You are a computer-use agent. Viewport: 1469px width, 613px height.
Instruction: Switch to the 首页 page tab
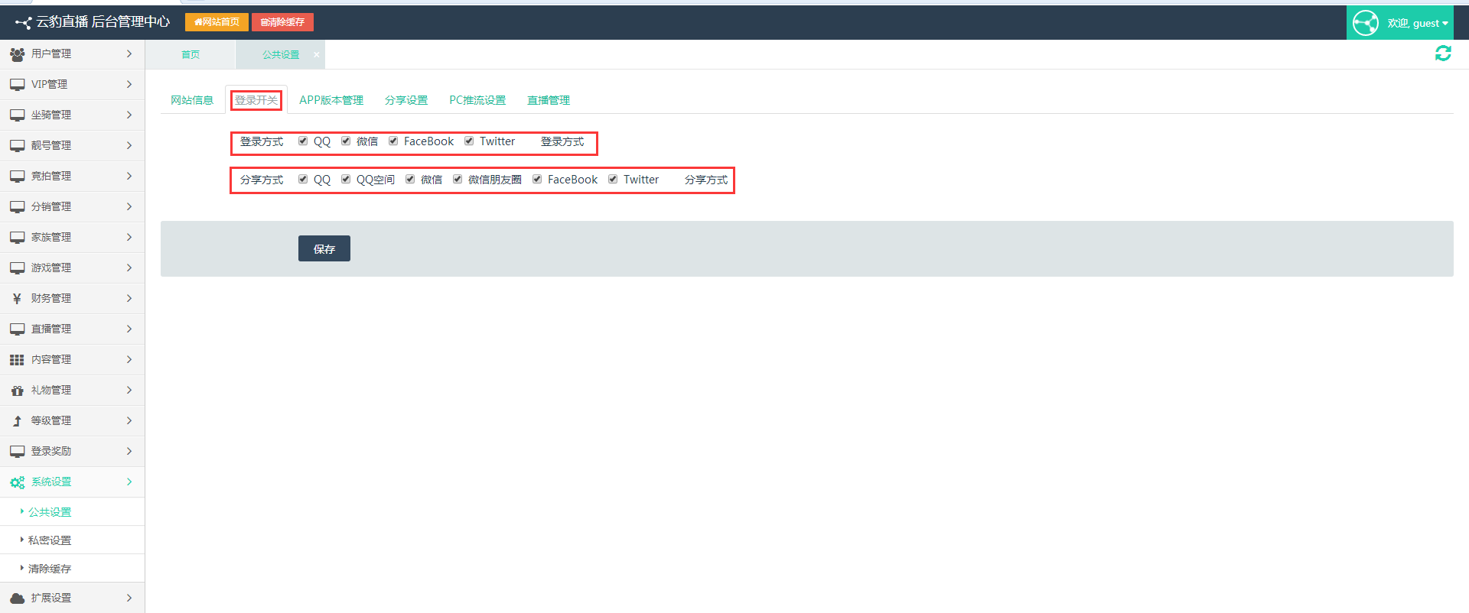coord(191,54)
